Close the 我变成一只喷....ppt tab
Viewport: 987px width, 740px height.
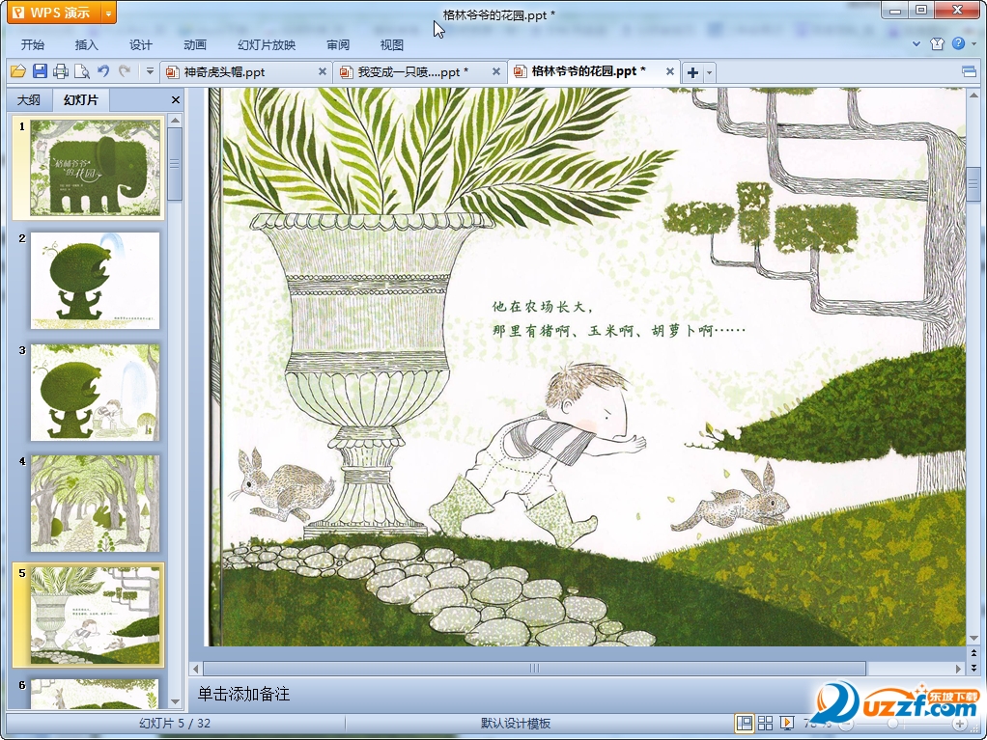click(496, 71)
